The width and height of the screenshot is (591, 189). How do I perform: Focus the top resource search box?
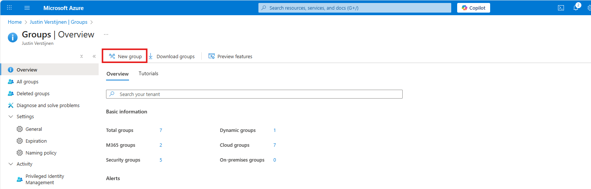(x=355, y=8)
